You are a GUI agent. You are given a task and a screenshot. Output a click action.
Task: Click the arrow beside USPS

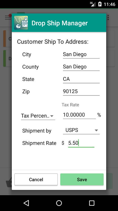coord(96,130)
